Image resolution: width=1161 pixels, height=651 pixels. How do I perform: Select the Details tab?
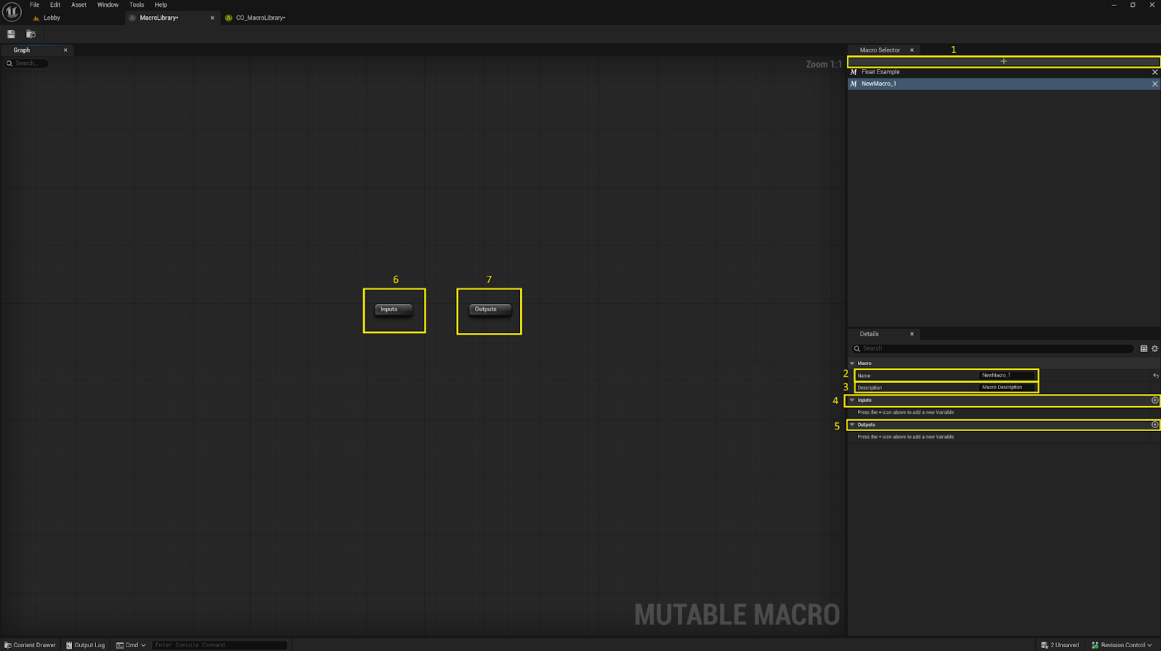pos(869,334)
